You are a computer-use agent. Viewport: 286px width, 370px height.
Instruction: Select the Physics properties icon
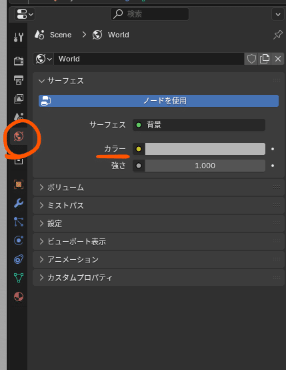coord(19,240)
